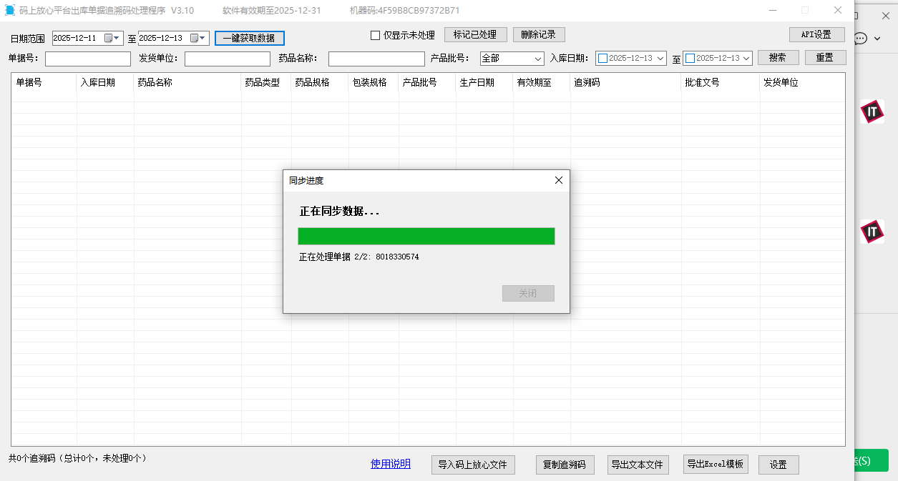Sort by 有效期至 column header
898x481 pixels.
click(542, 83)
